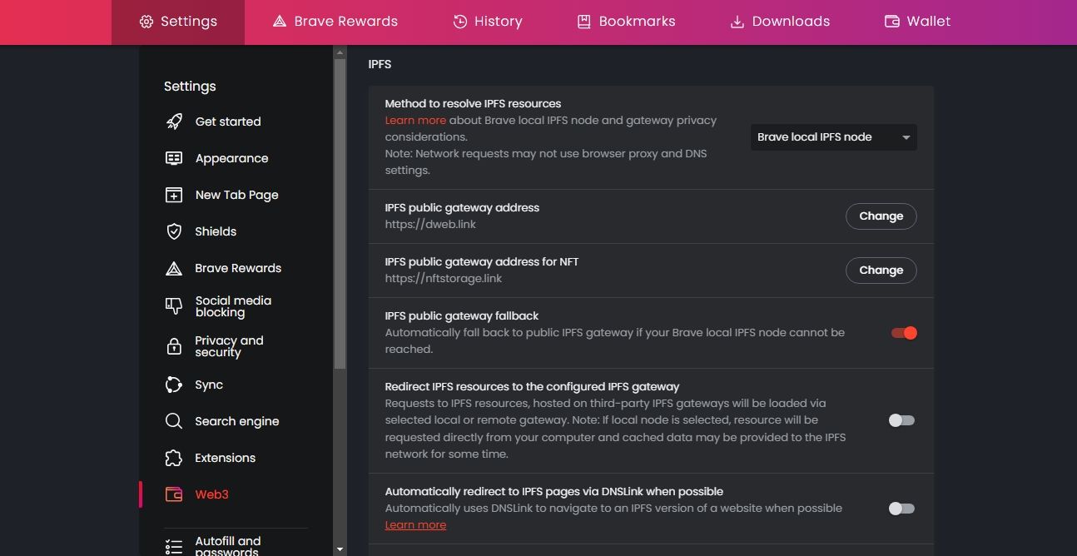Select the Get started paintbrush icon
1077x556 pixels.
click(x=173, y=121)
